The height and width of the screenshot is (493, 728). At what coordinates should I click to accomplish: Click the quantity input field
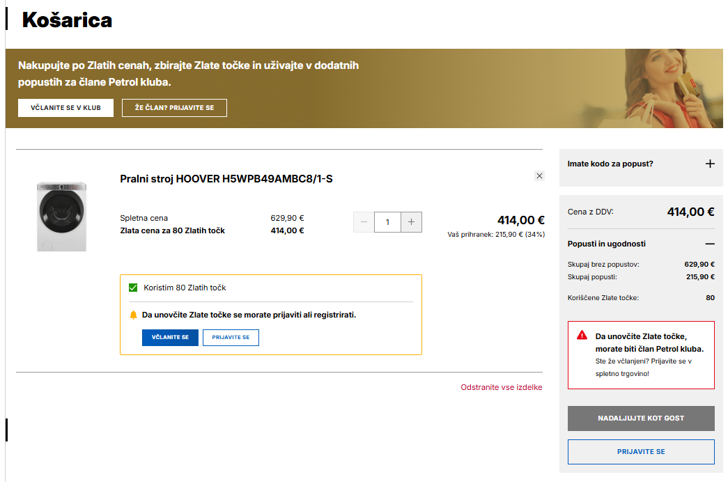(387, 222)
